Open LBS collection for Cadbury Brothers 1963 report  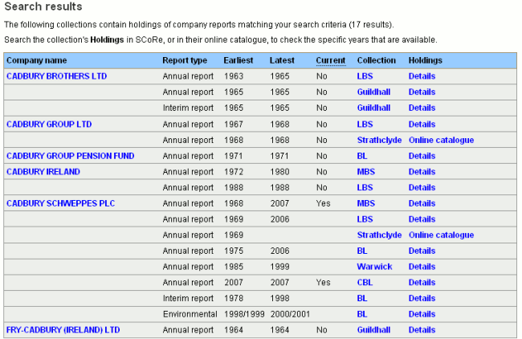click(365, 76)
